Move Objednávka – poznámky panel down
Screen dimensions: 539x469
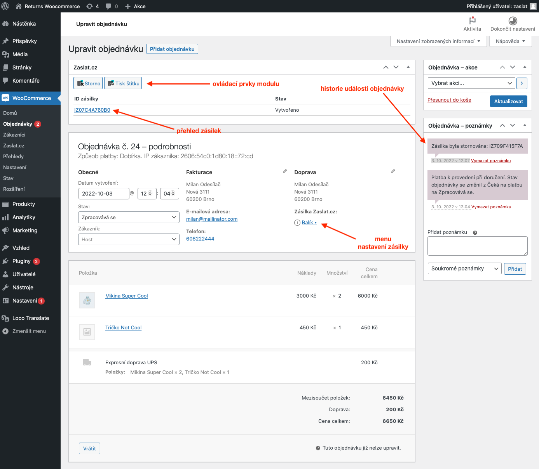point(513,125)
